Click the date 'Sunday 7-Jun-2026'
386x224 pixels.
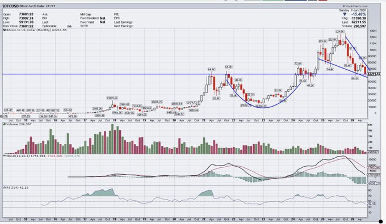pyautogui.click(x=353, y=10)
